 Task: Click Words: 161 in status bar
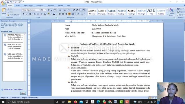pos(16,98)
